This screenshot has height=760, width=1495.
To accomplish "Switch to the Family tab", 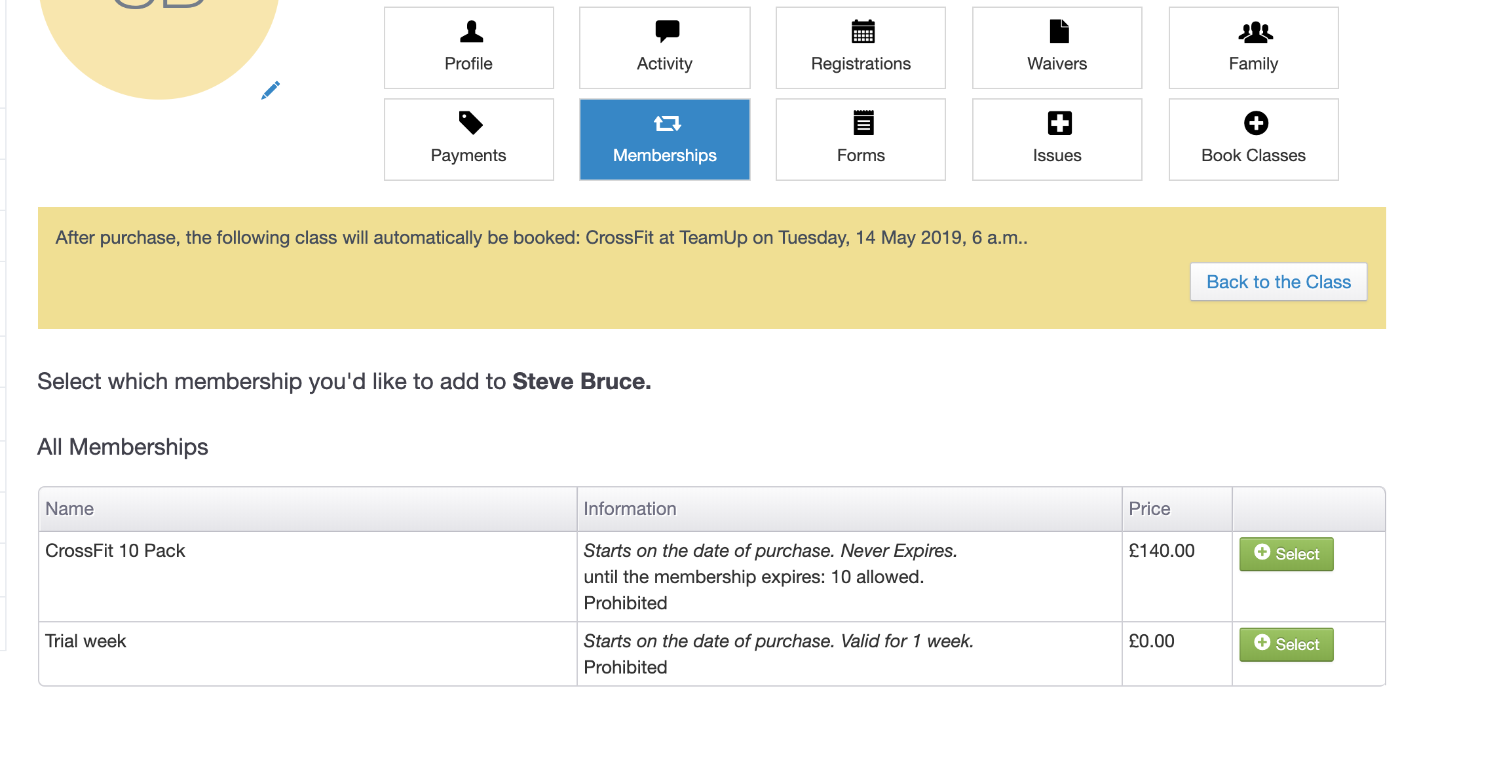I will coord(1253,48).
